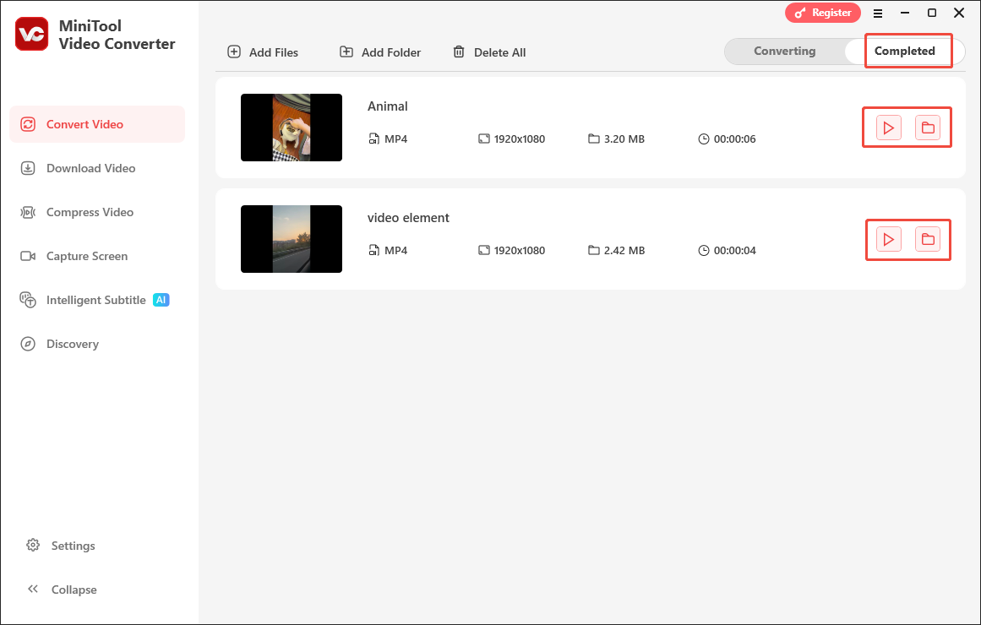Viewport: 981px width, 625px height.
Task: Open output folder for video element
Action: (928, 238)
